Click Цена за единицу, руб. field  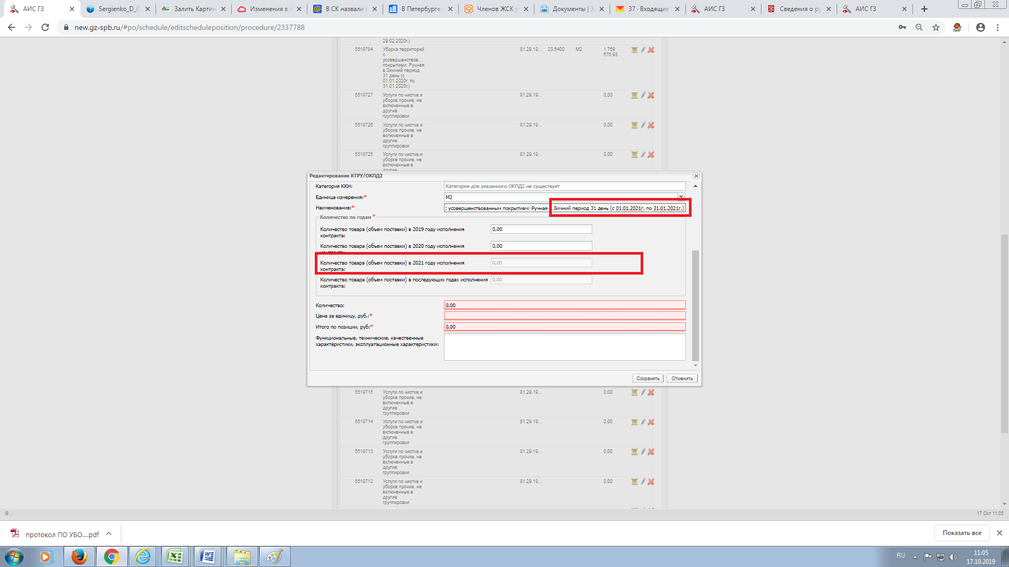point(564,316)
